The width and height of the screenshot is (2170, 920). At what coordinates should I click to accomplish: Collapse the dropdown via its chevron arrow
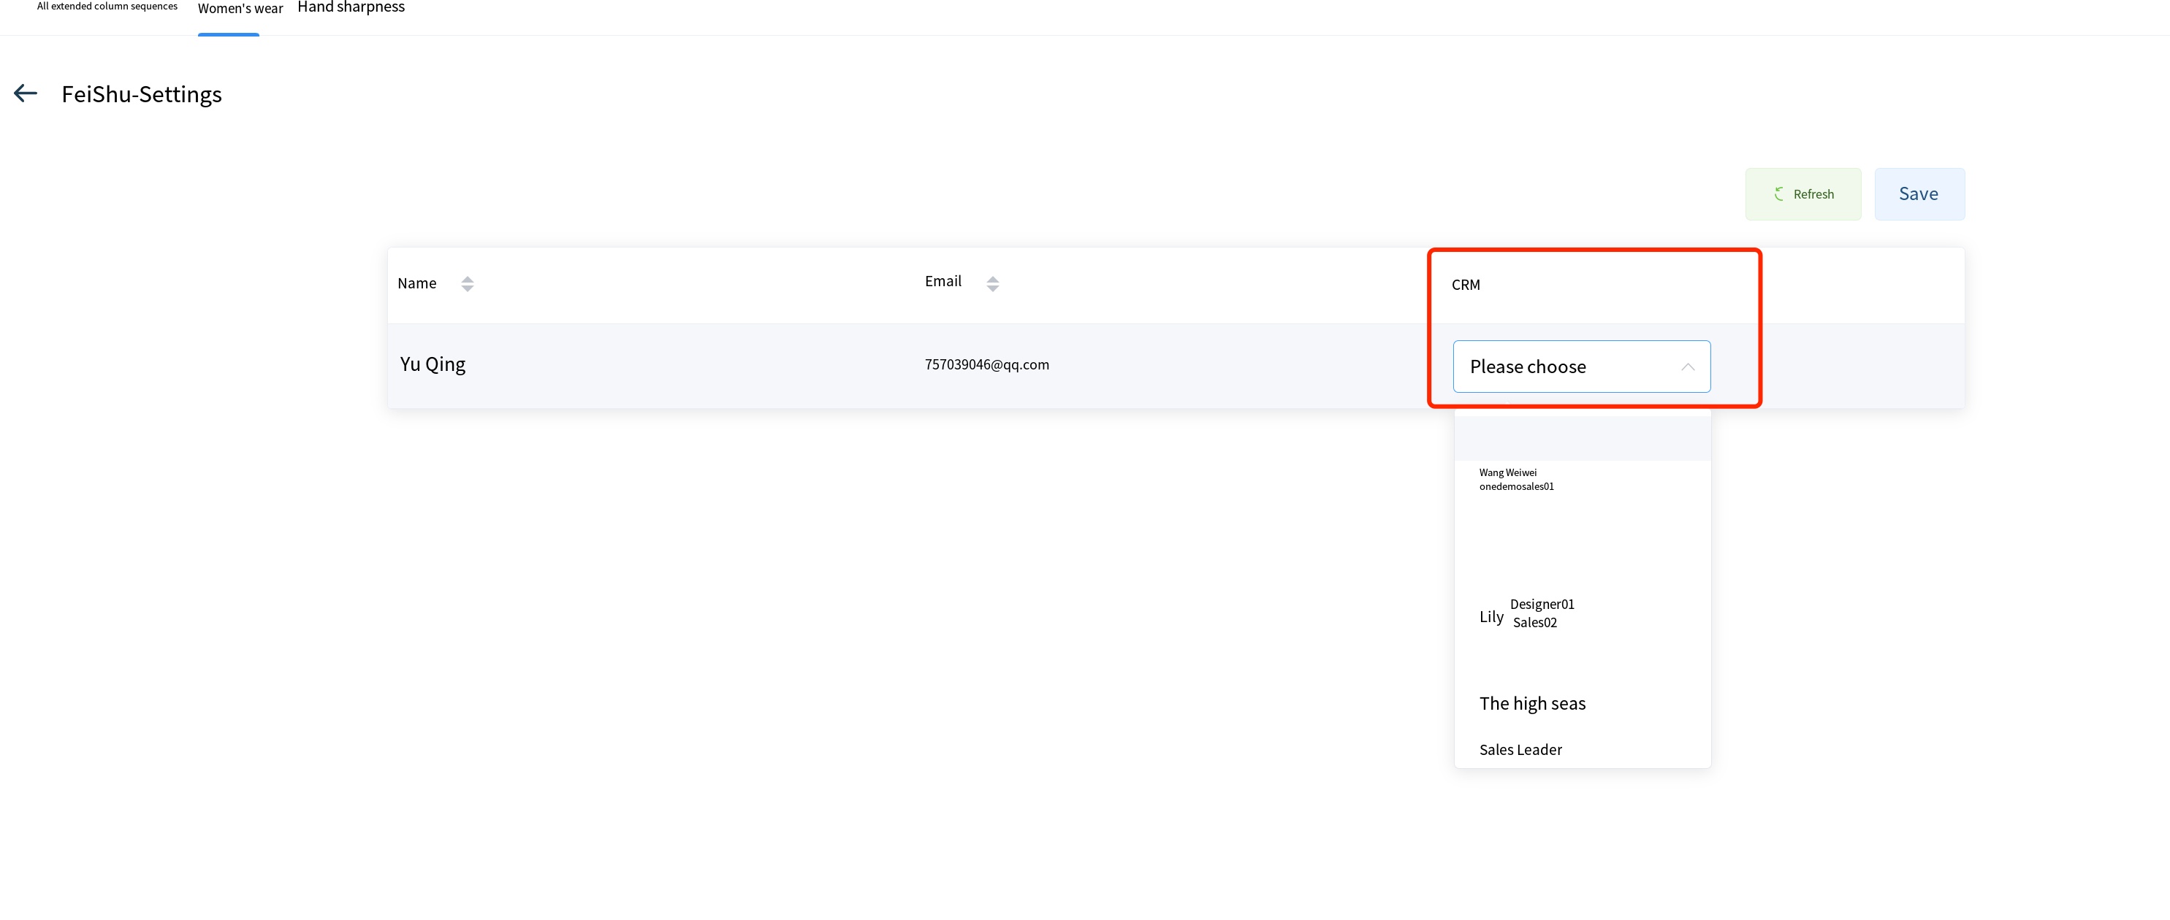coord(1687,367)
